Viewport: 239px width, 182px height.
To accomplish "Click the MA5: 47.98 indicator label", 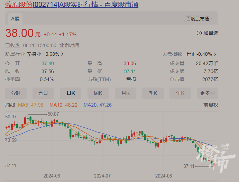I will (31, 105).
